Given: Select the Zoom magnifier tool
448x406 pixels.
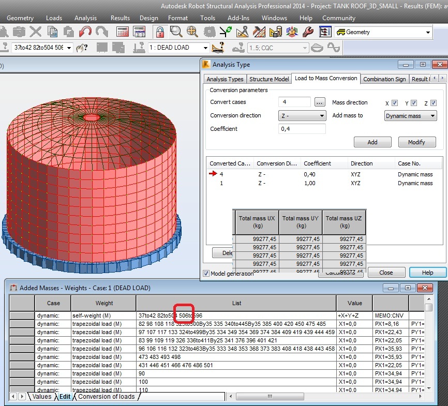Looking at the screenshot, I should pos(176,32).
